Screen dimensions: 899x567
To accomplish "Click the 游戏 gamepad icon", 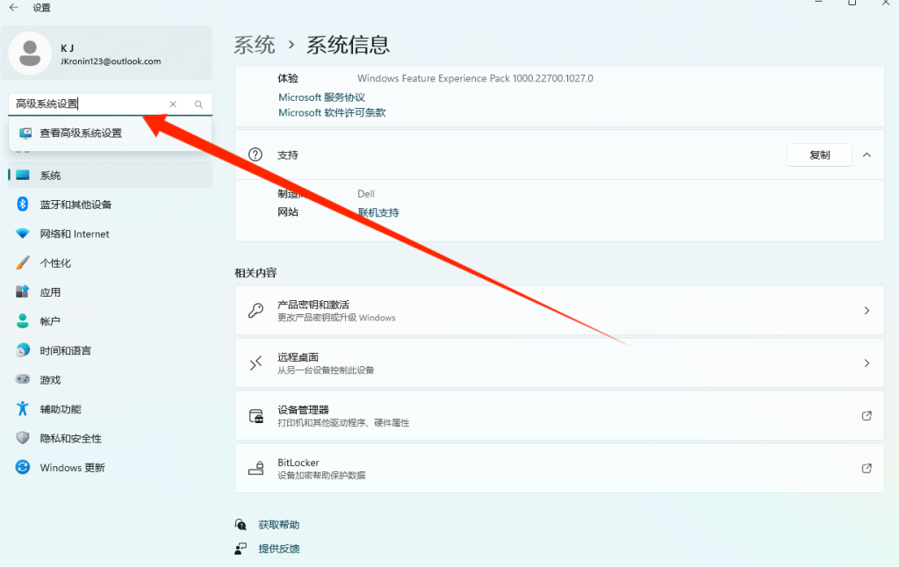I will (x=23, y=380).
